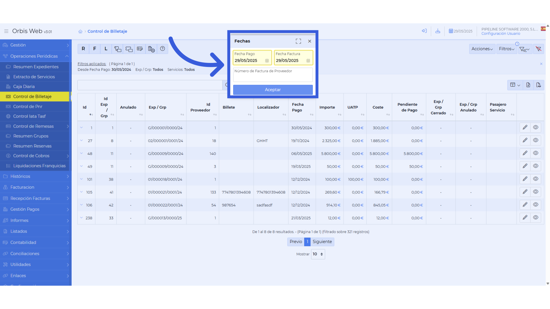Viewport: 550px width, 309px height.
Task: Click the R toolbar button
Action: [x=83, y=49]
